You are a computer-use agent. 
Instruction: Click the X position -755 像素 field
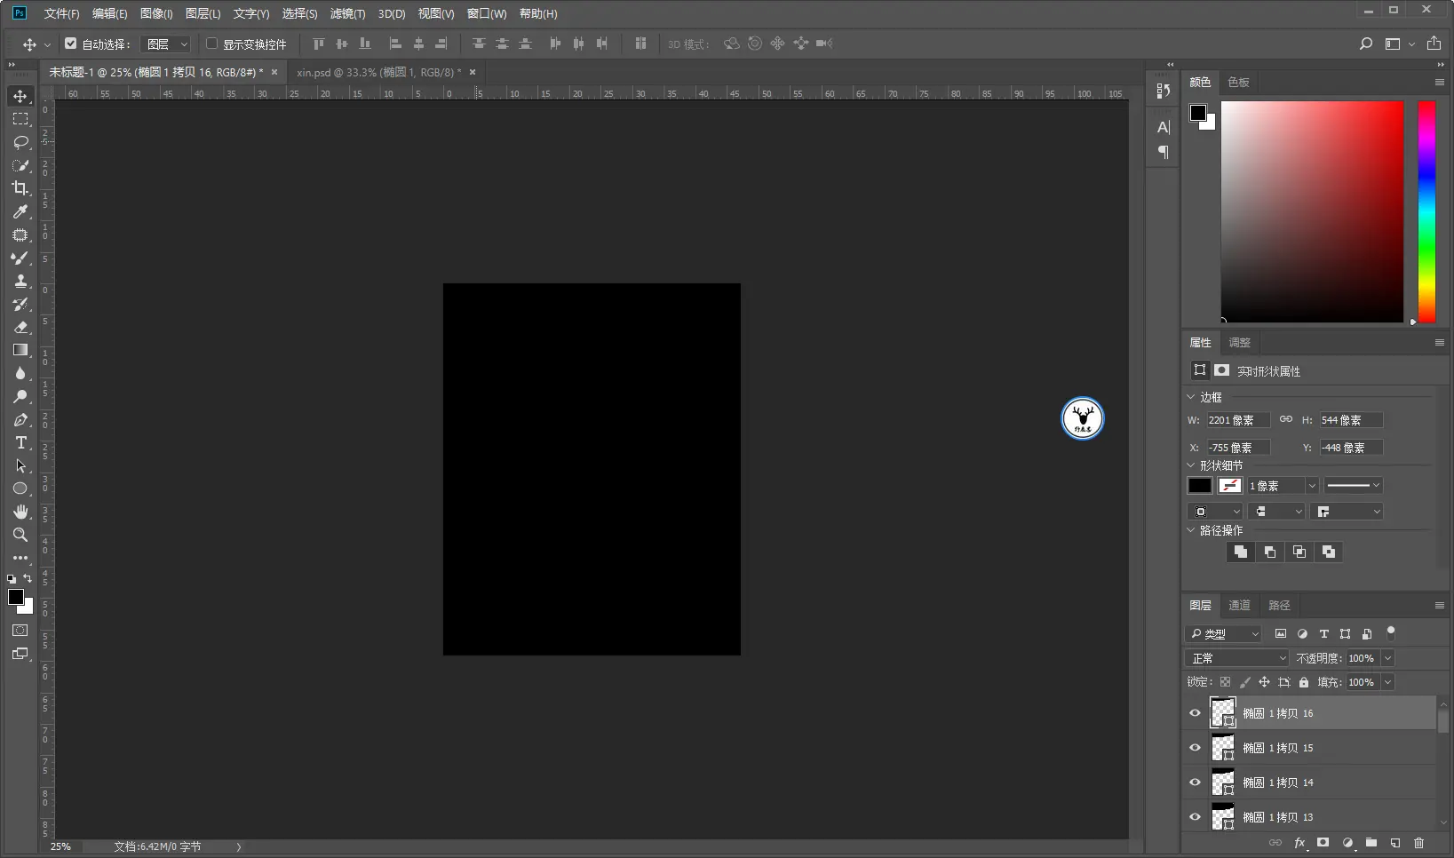[x=1238, y=448]
